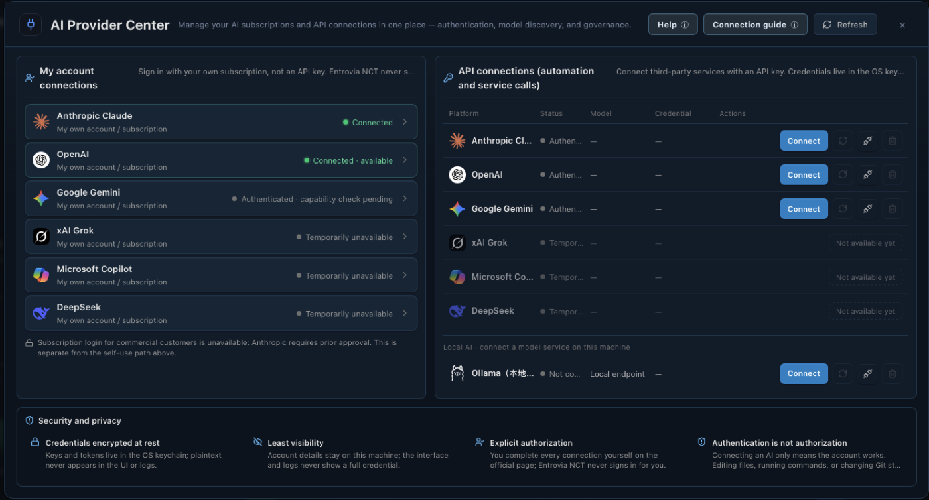
Task: Click the plug test icon in the OpenAI API row
Action: pyautogui.click(x=867, y=175)
